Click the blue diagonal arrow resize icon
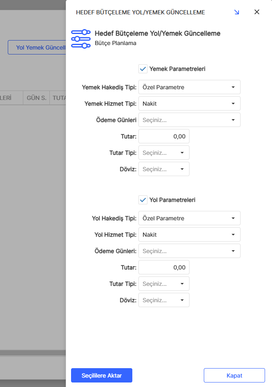Image resolution: width=272 pixels, height=387 pixels. pyautogui.click(x=237, y=12)
